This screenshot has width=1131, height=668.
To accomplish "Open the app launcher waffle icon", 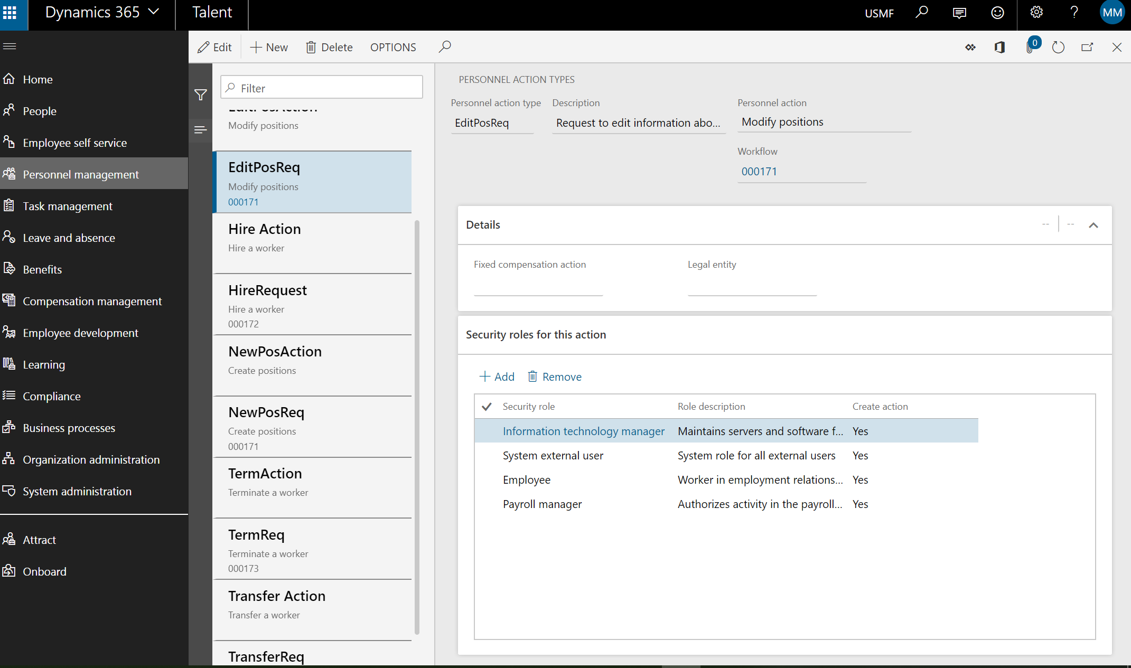I will tap(10, 13).
